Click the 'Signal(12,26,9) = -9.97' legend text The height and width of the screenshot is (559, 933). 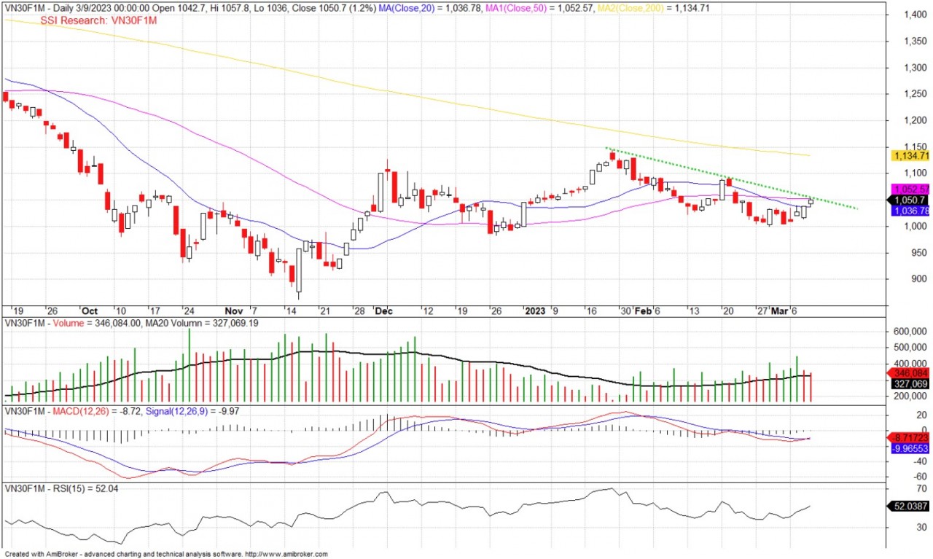(192, 411)
